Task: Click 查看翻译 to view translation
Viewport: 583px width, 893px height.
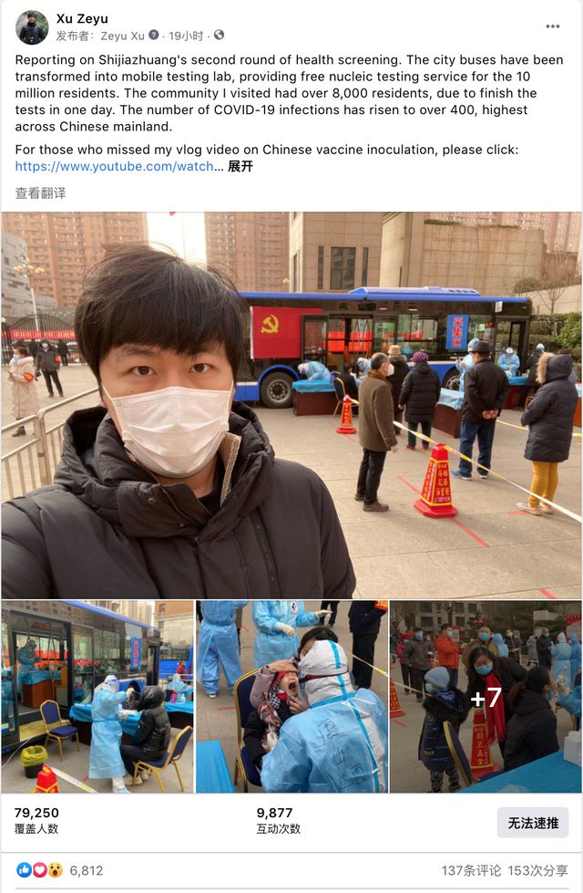Action: [x=40, y=193]
